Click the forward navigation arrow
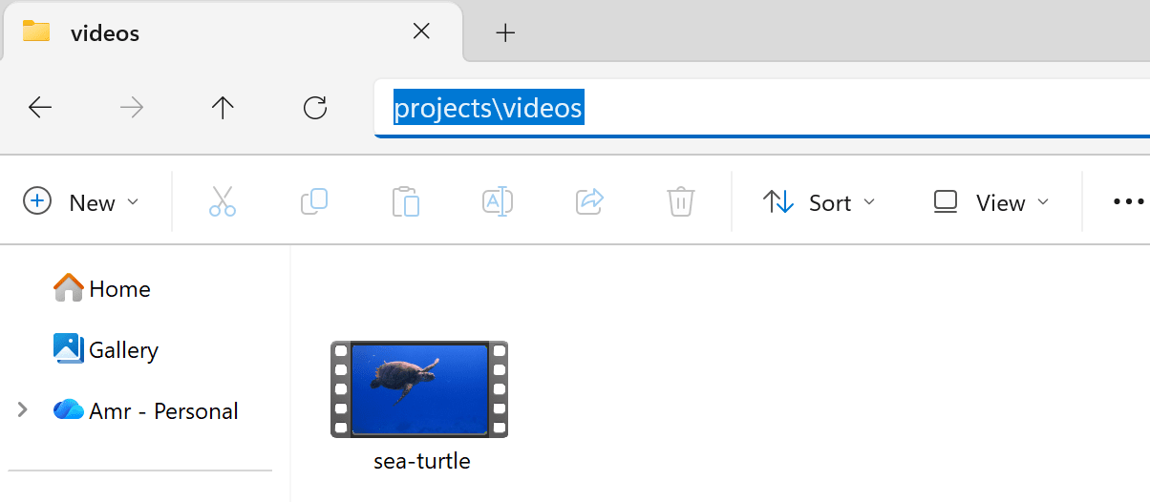 132,108
